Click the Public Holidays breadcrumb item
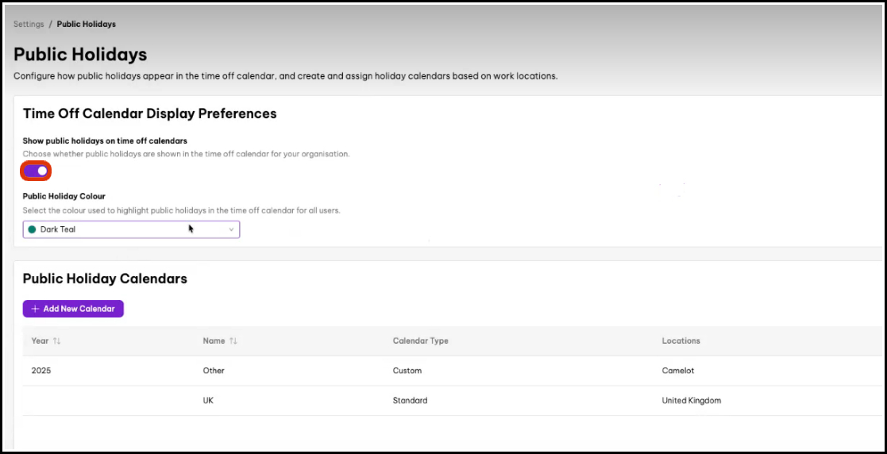This screenshot has height=454, width=887. click(x=86, y=25)
